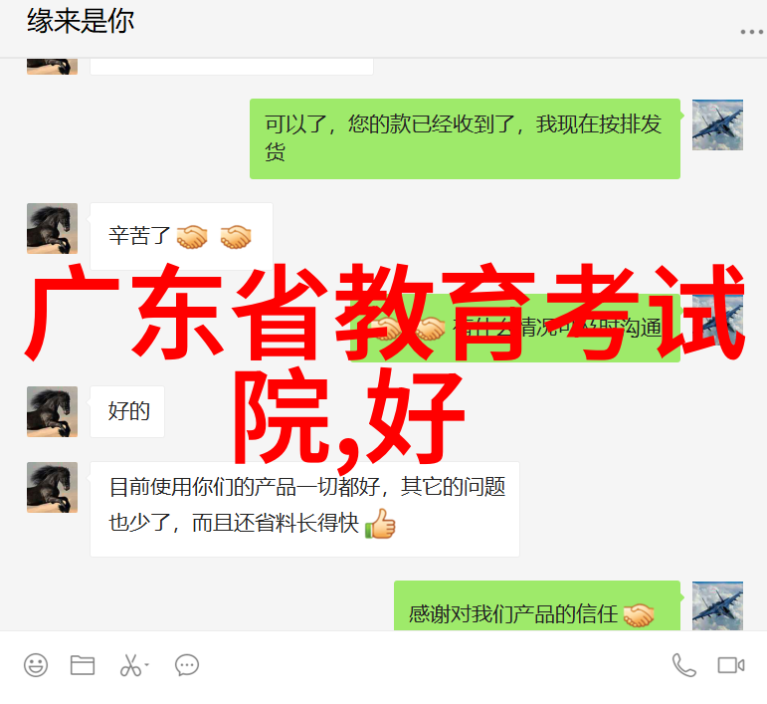
Task: Select the 辛苦了 handshake message bubble
Action: click(x=181, y=236)
